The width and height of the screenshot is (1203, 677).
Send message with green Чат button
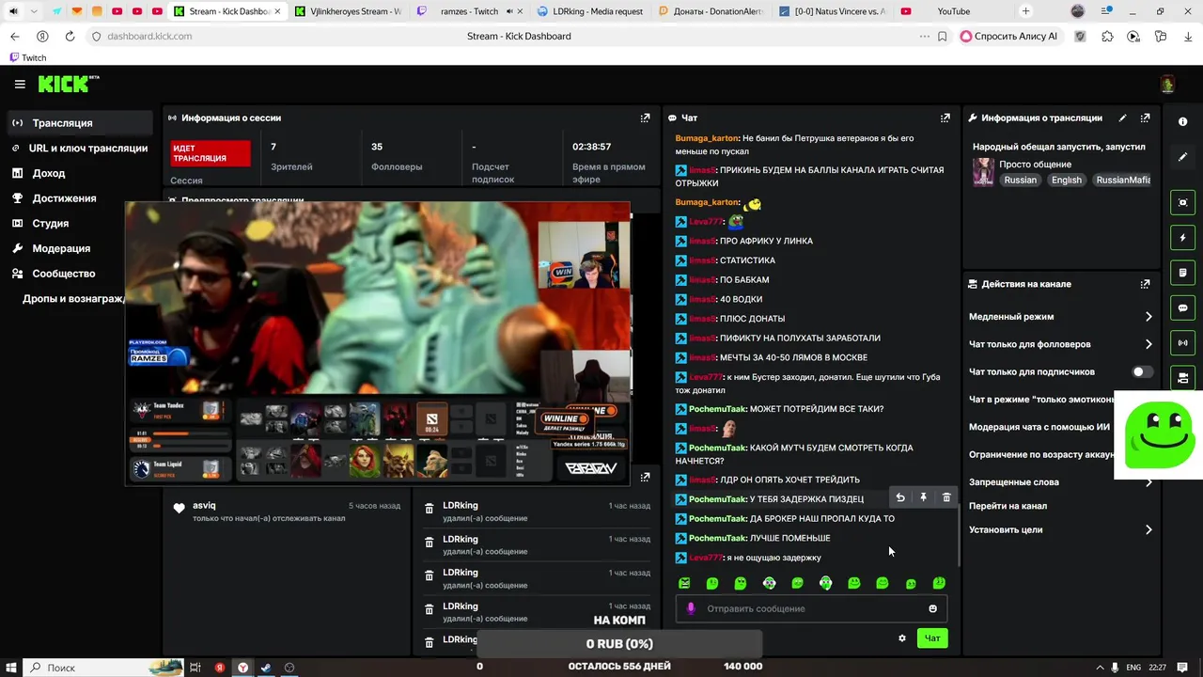932,638
